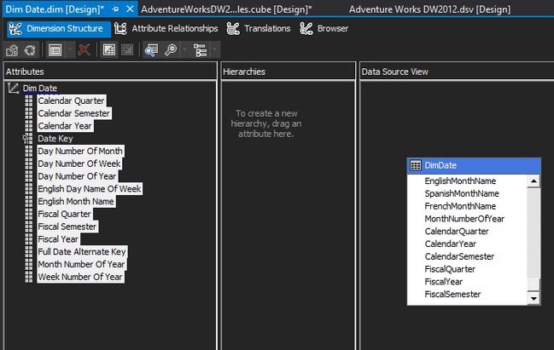
Task: Click the DimDate table scrollbar thumb
Action: (x=534, y=284)
